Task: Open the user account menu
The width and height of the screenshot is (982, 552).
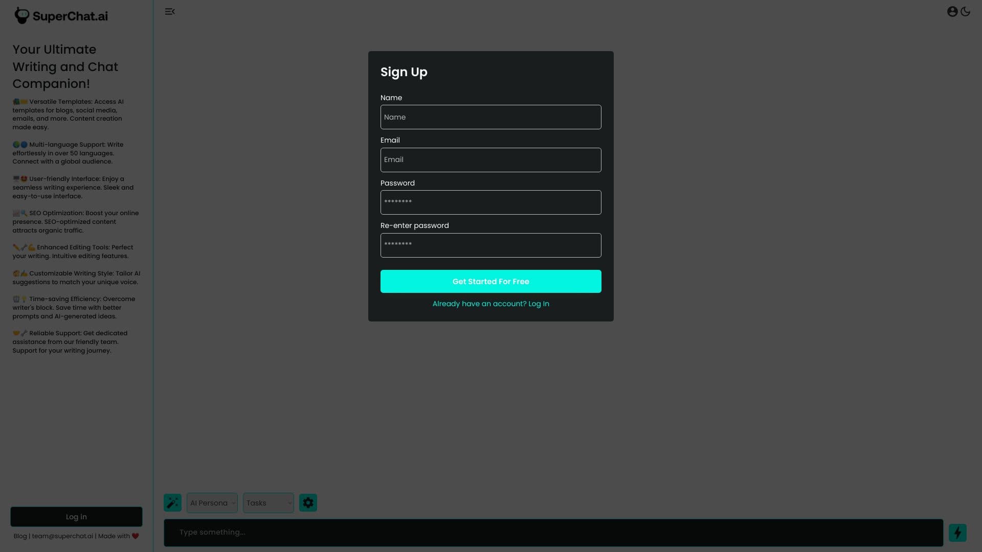Action: [952, 11]
